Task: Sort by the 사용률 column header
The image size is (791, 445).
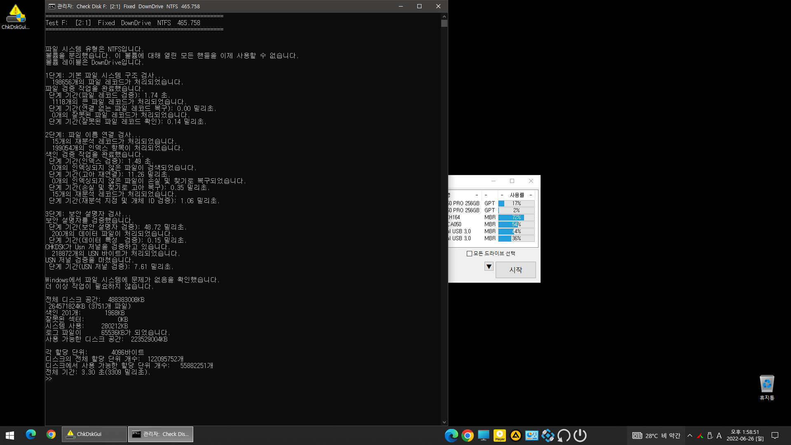Action: coord(517,195)
